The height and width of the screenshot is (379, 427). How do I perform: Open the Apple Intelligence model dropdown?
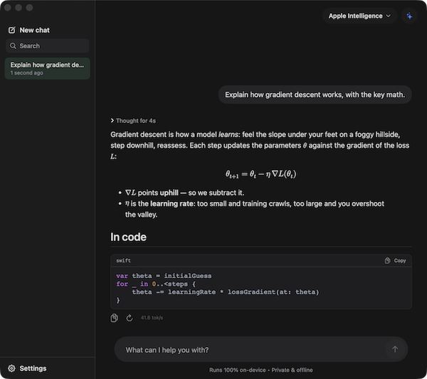[x=359, y=16]
